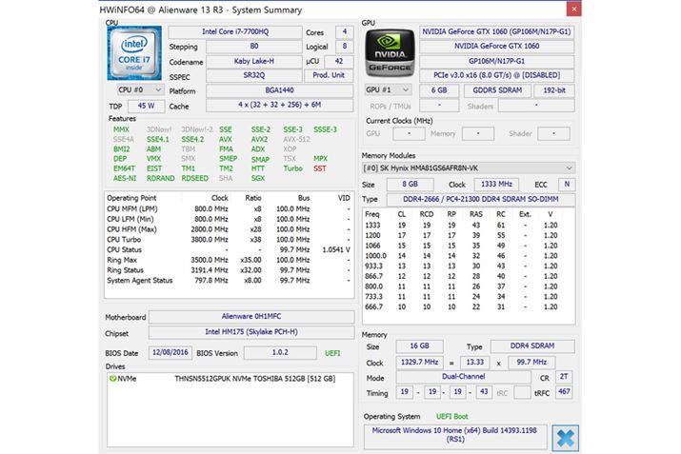Click the PCIe v3.0 x16 bus field
The width and height of the screenshot is (681, 454).
tap(497, 75)
